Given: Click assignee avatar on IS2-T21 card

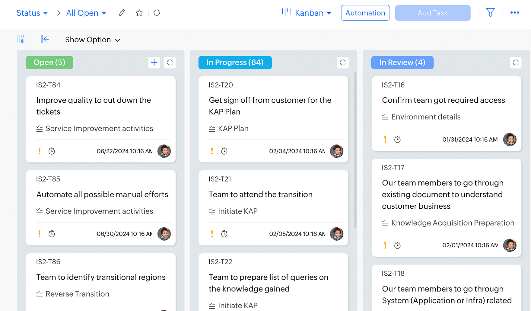Looking at the screenshot, I should click(x=336, y=234).
